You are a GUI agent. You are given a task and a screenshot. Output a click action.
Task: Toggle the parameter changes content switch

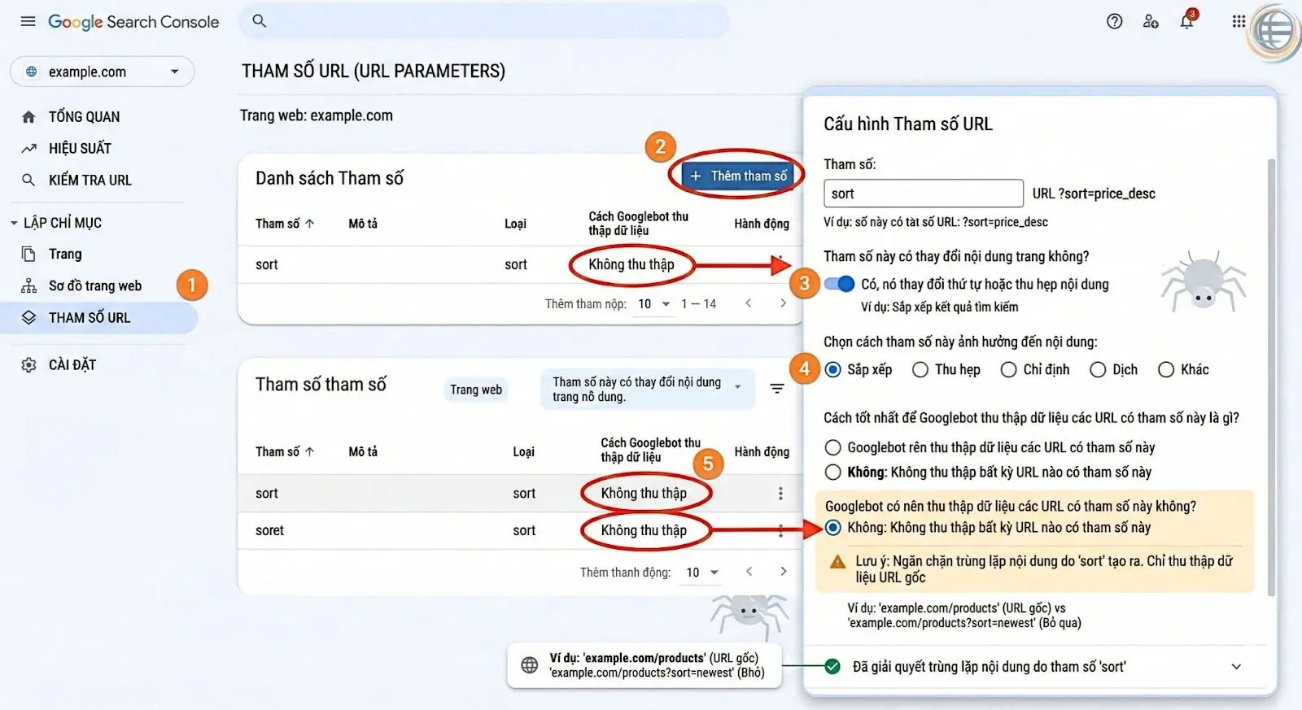(x=839, y=284)
